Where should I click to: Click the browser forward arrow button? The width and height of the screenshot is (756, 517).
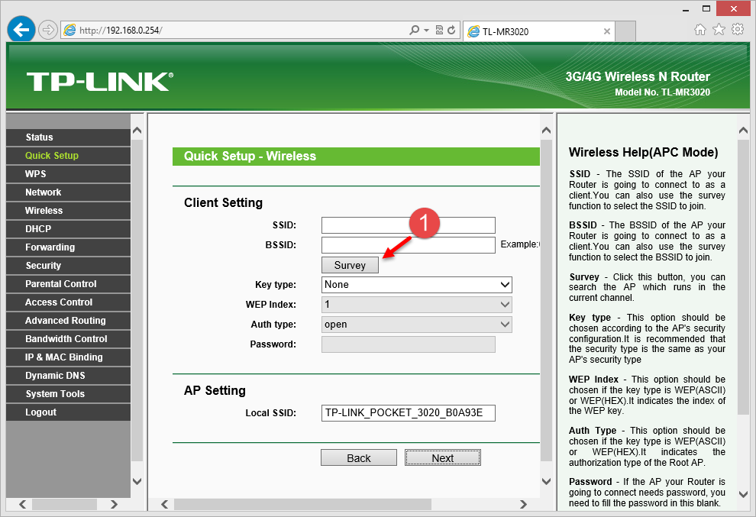(x=48, y=30)
